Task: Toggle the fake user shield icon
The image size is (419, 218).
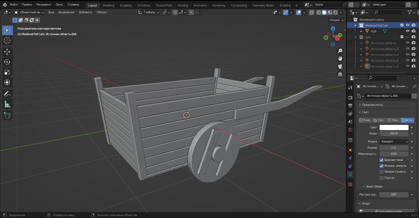Action: click(414, 96)
